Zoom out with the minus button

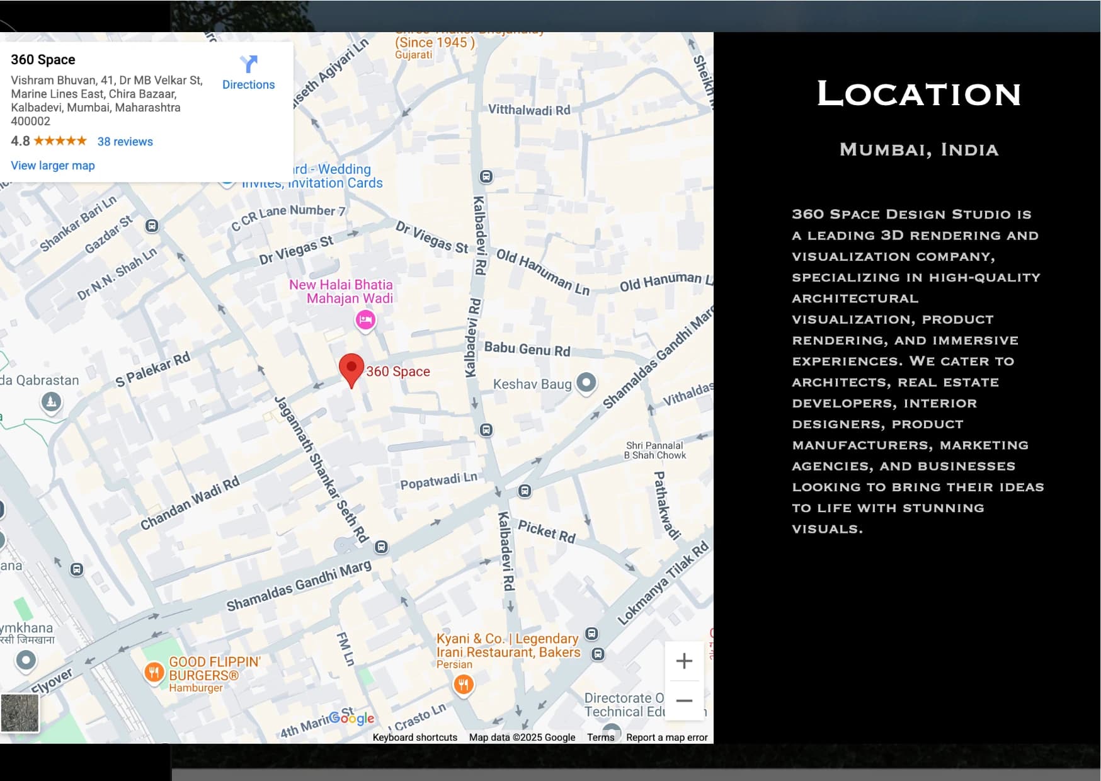[x=684, y=700]
